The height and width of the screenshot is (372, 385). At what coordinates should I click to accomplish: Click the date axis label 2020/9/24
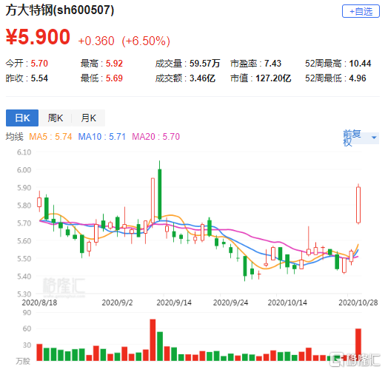coord(230,302)
